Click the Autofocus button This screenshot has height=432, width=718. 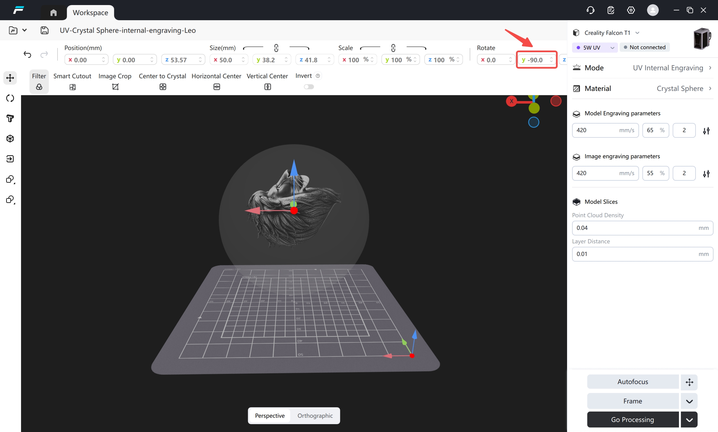click(633, 382)
